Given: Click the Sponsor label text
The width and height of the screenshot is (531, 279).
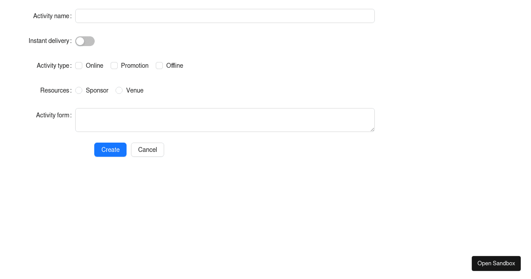Looking at the screenshot, I should 97,90.
